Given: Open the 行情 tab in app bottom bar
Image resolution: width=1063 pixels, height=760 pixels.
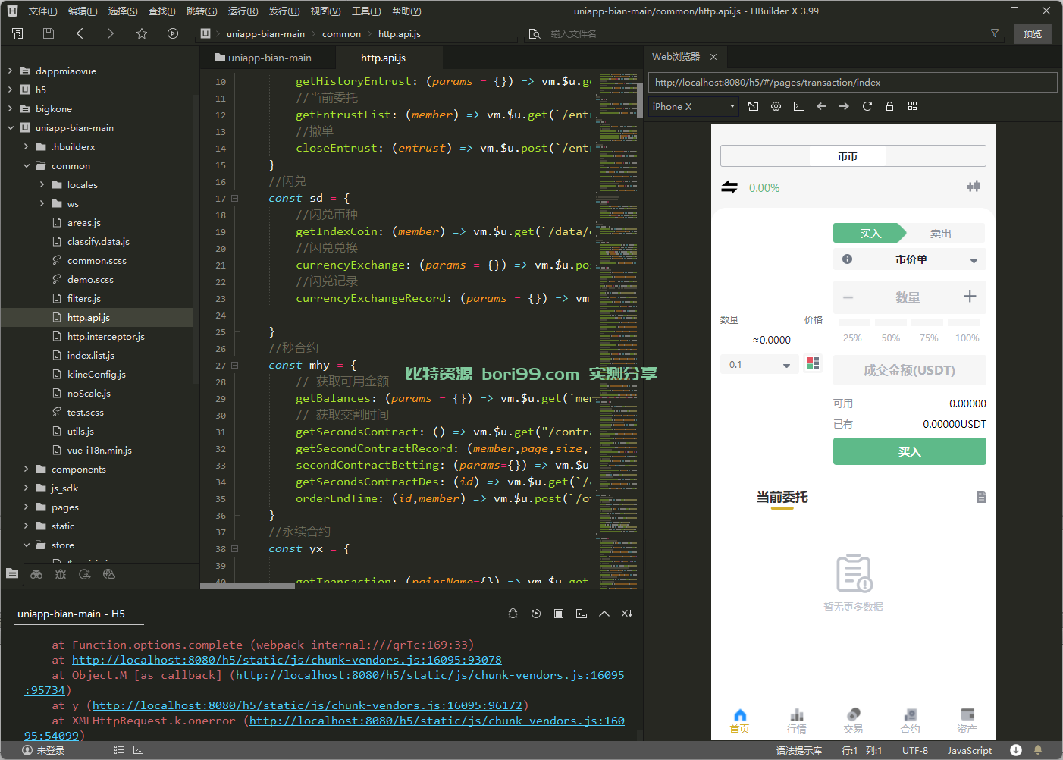Looking at the screenshot, I should (x=796, y=721).
